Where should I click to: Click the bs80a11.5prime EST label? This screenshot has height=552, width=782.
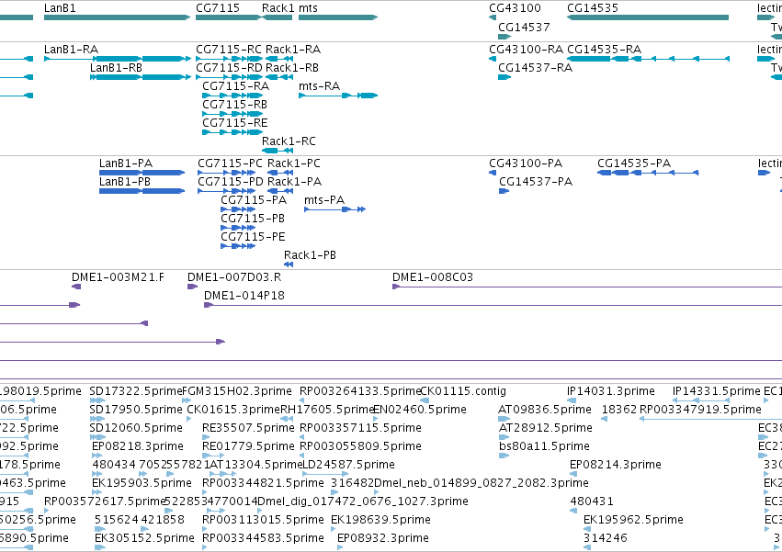coord(544,446)
